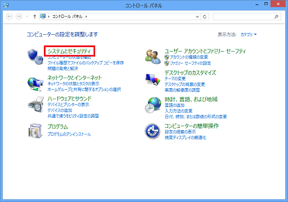Click the デバイスの追加 link
Screen dimensions: 288x202
click(60, 111)
